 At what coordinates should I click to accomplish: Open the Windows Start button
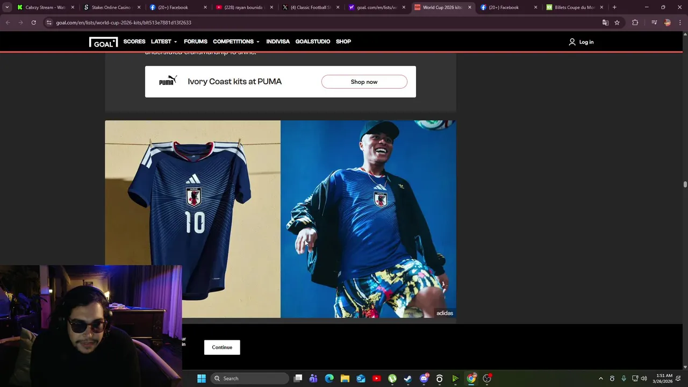(202, 378)
